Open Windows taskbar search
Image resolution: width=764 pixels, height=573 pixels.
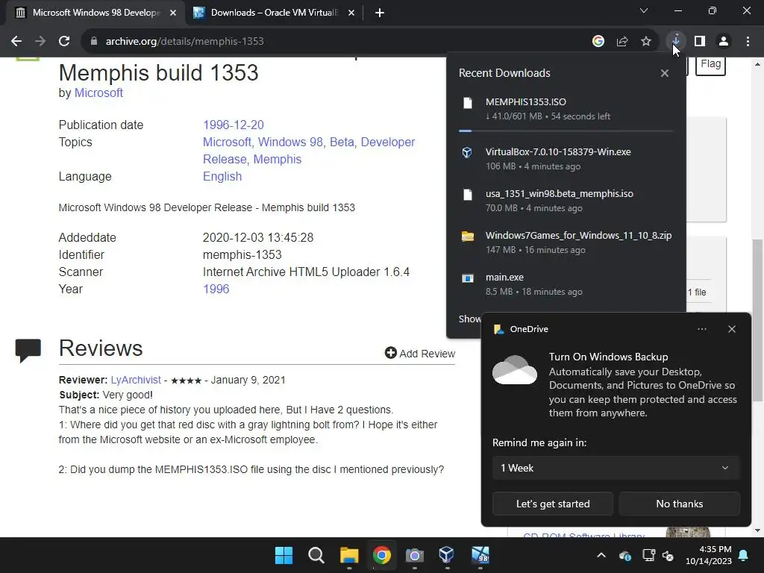316,555
